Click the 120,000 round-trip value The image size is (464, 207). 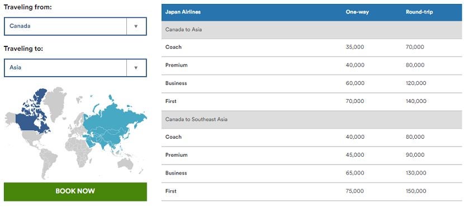[416, 83]
